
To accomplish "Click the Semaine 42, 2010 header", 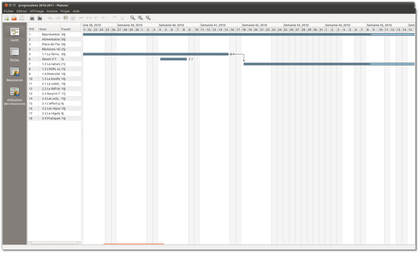I will (262, 25).
